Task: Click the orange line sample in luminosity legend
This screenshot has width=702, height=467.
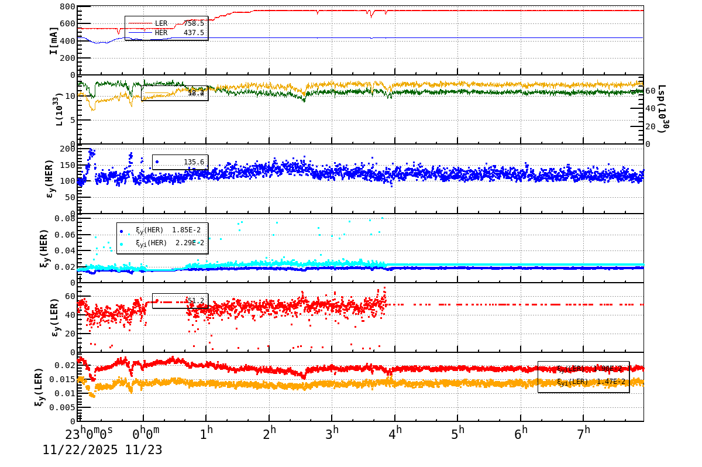Action: point(157,94)
